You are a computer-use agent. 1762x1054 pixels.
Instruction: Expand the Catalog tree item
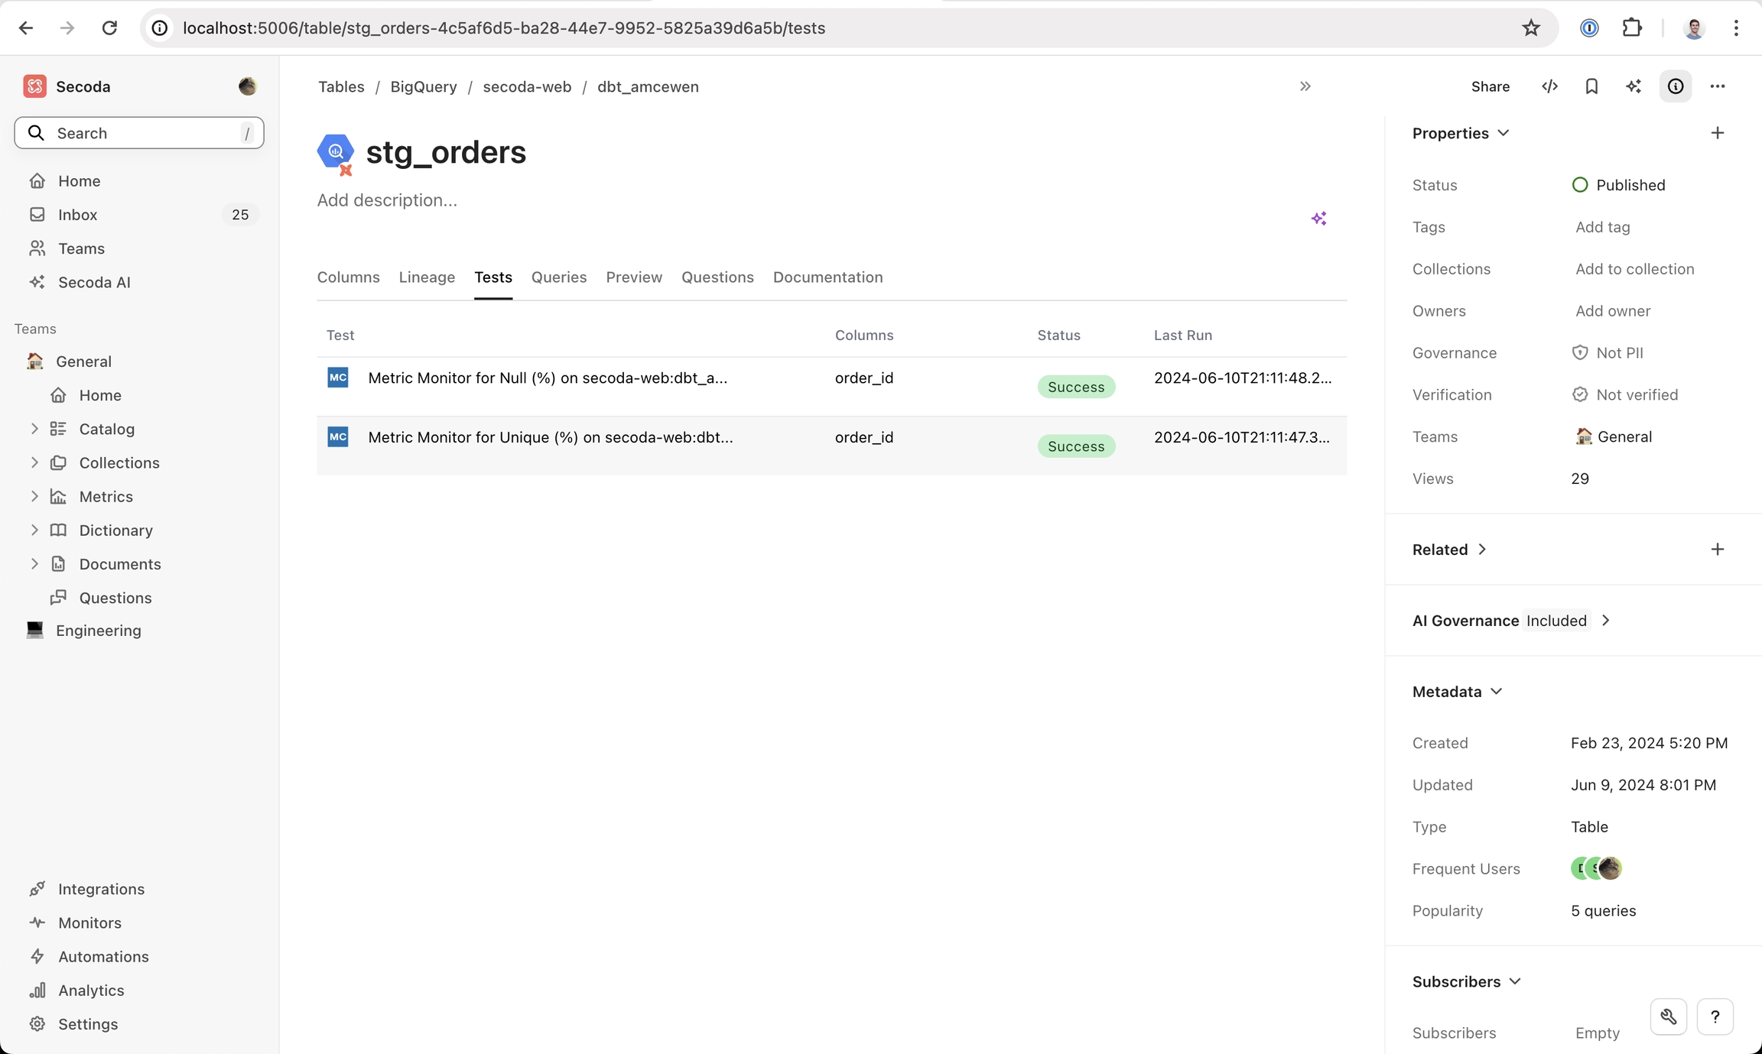(34, 429)
